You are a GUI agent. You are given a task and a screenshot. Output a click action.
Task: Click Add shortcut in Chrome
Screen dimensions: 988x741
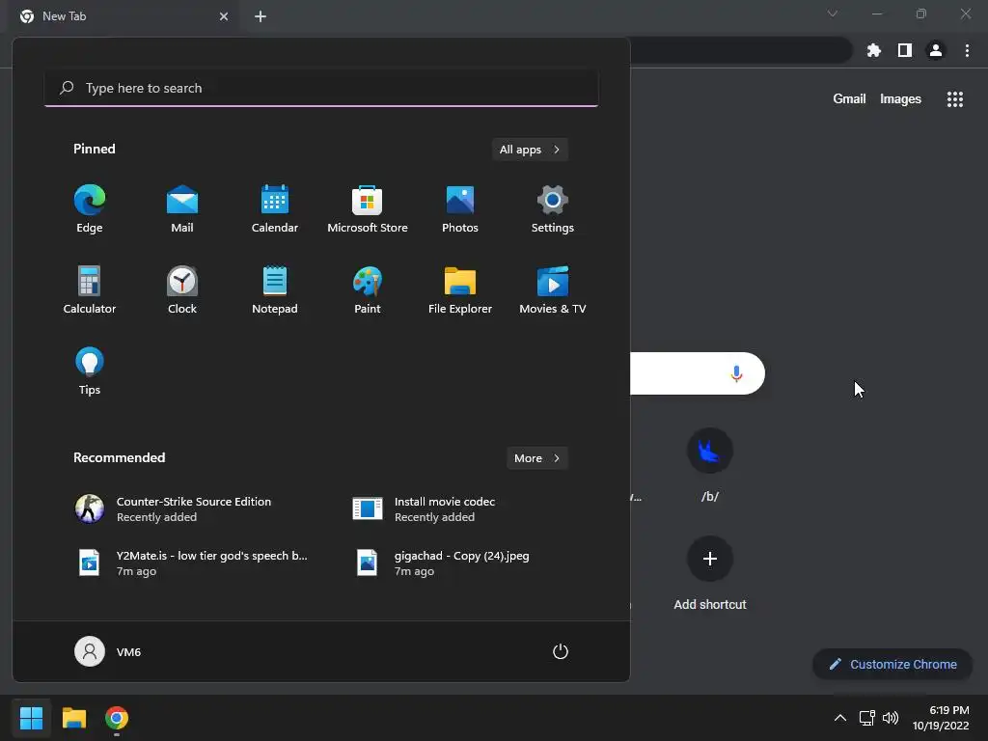[709, 574]
